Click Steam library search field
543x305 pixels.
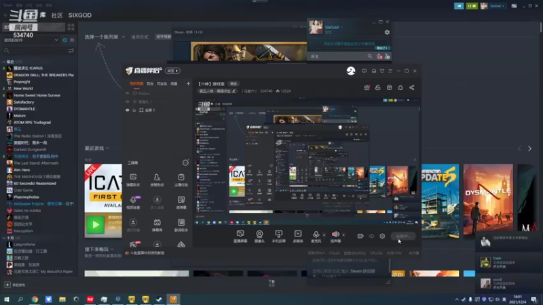35,50
